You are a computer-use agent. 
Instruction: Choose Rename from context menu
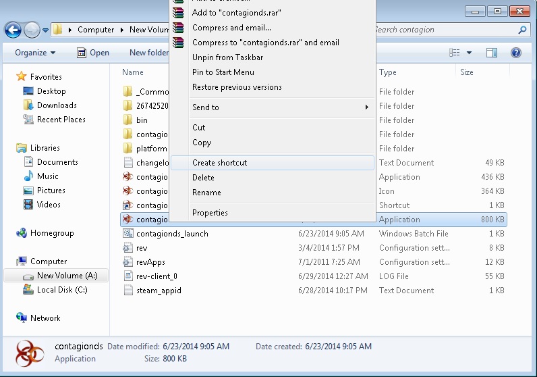coord(273,193)
